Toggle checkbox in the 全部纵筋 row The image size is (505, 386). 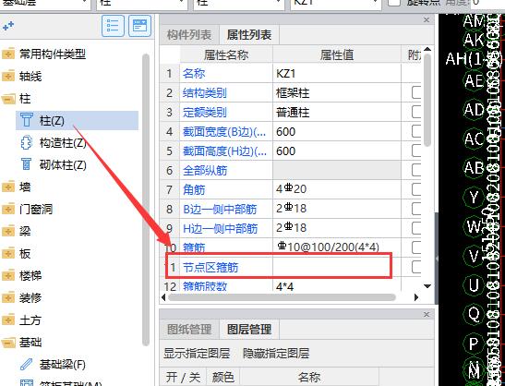[416, 170]
